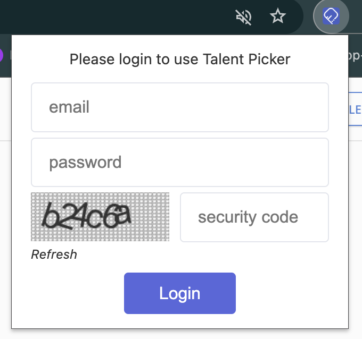Image resolution: width=362 pixels, height=339 pixels.
Task: Unmute the site via the muted speaker icon
Action: (244, 17)
